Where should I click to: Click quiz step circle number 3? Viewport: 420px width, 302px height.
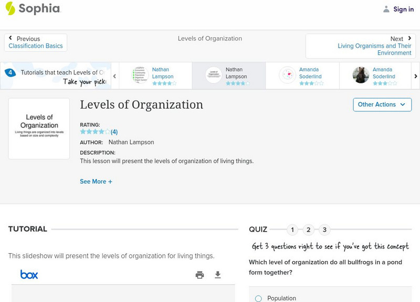(x=325, y=230)
